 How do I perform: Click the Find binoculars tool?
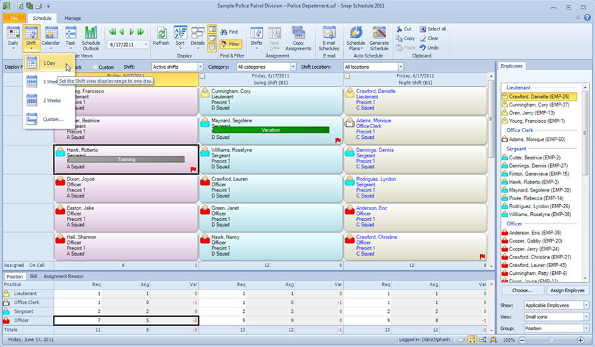click(x=229, y=32)
